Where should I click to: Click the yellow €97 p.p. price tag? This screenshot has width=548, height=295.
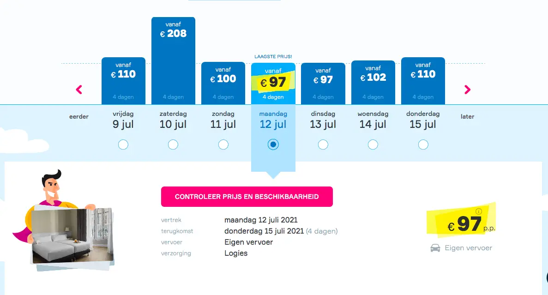(x=461, y=221)
